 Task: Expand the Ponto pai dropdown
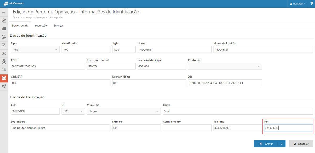225,66
